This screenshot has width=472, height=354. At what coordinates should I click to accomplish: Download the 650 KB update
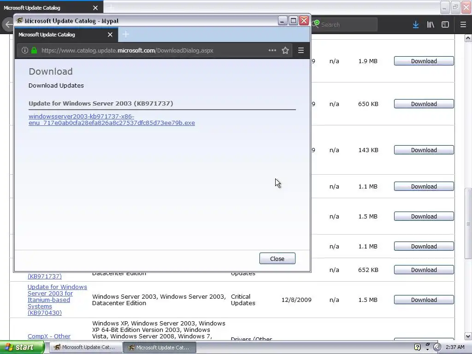click(424, 104)
